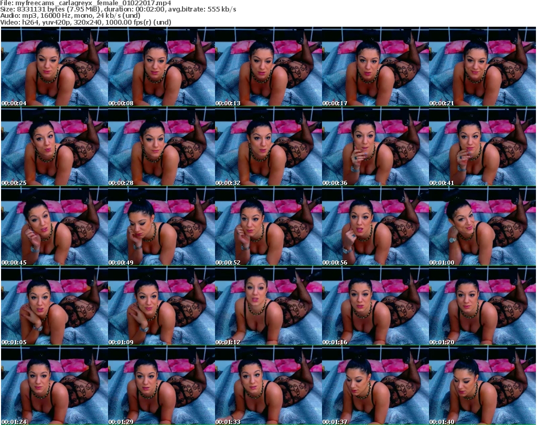Open the thumbnail at 00:01:09

click(162, 306)
